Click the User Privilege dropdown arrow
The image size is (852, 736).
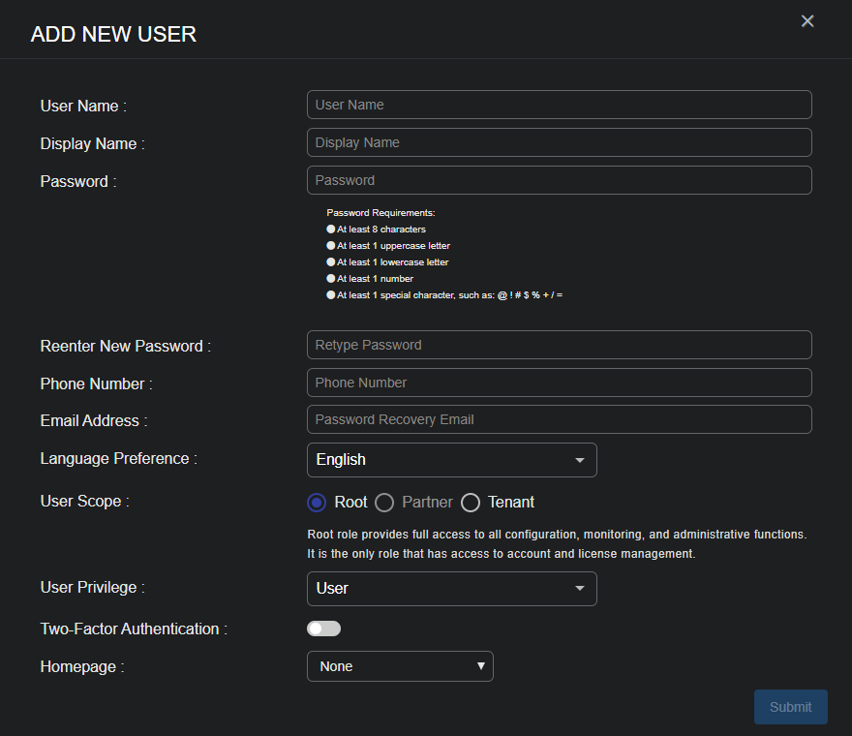(580, 589)
